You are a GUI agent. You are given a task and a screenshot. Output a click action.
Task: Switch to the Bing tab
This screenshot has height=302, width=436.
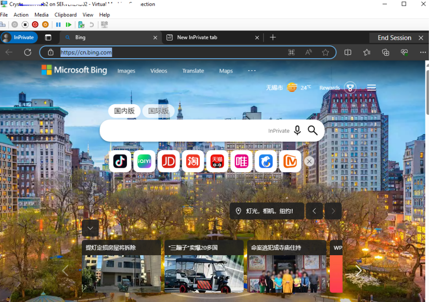(109, 38)
